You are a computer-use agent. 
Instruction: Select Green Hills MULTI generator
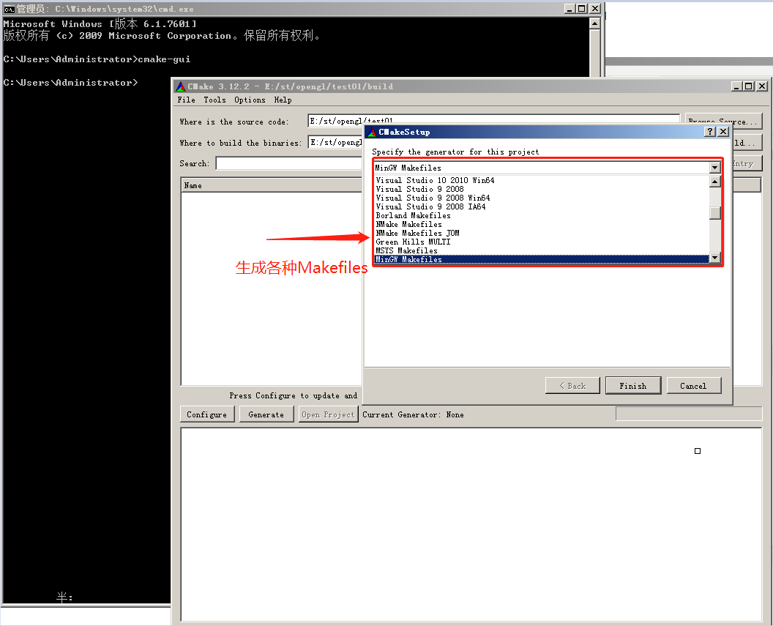pos(541,242)
